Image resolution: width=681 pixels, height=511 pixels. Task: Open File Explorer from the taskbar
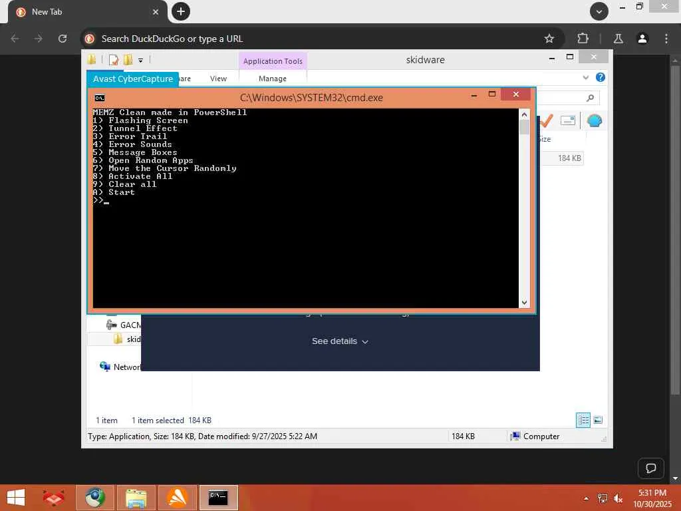136,498
